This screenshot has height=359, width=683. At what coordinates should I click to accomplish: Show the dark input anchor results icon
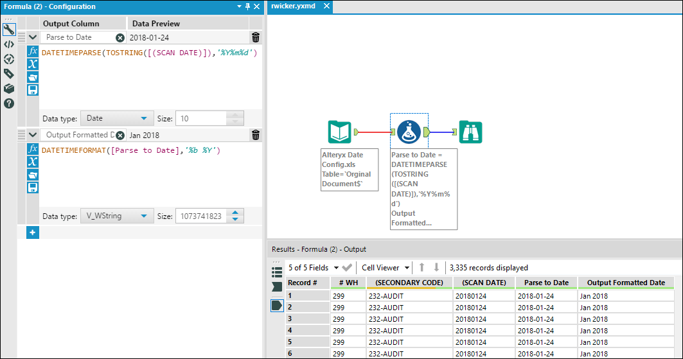point(276,286)
